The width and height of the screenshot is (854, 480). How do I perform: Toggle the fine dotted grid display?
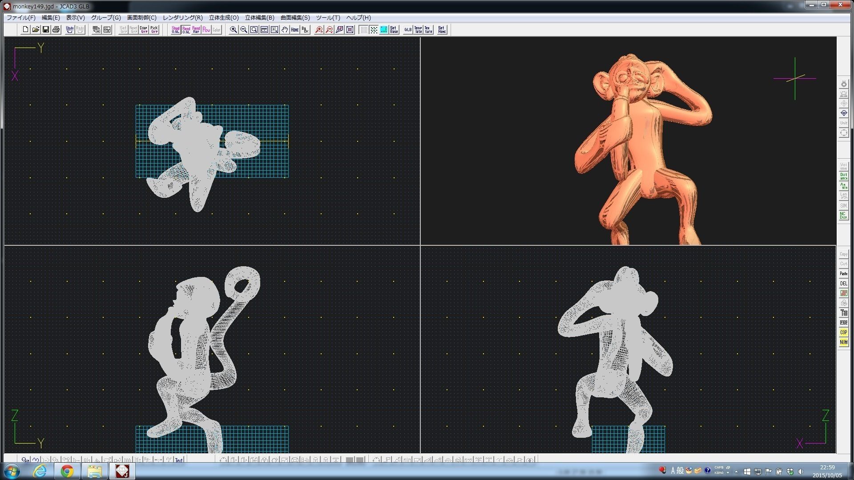[364, 30]
